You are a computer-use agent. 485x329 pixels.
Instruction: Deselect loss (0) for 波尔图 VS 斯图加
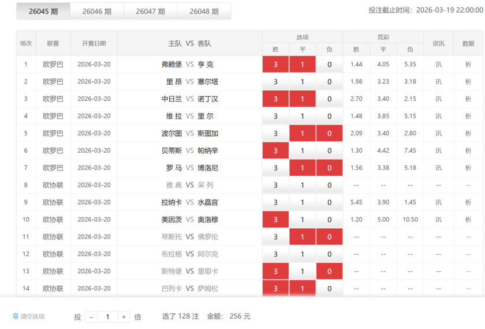(x=329, y=134)
